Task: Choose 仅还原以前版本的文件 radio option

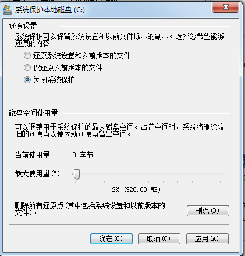Action: (27, 67)
